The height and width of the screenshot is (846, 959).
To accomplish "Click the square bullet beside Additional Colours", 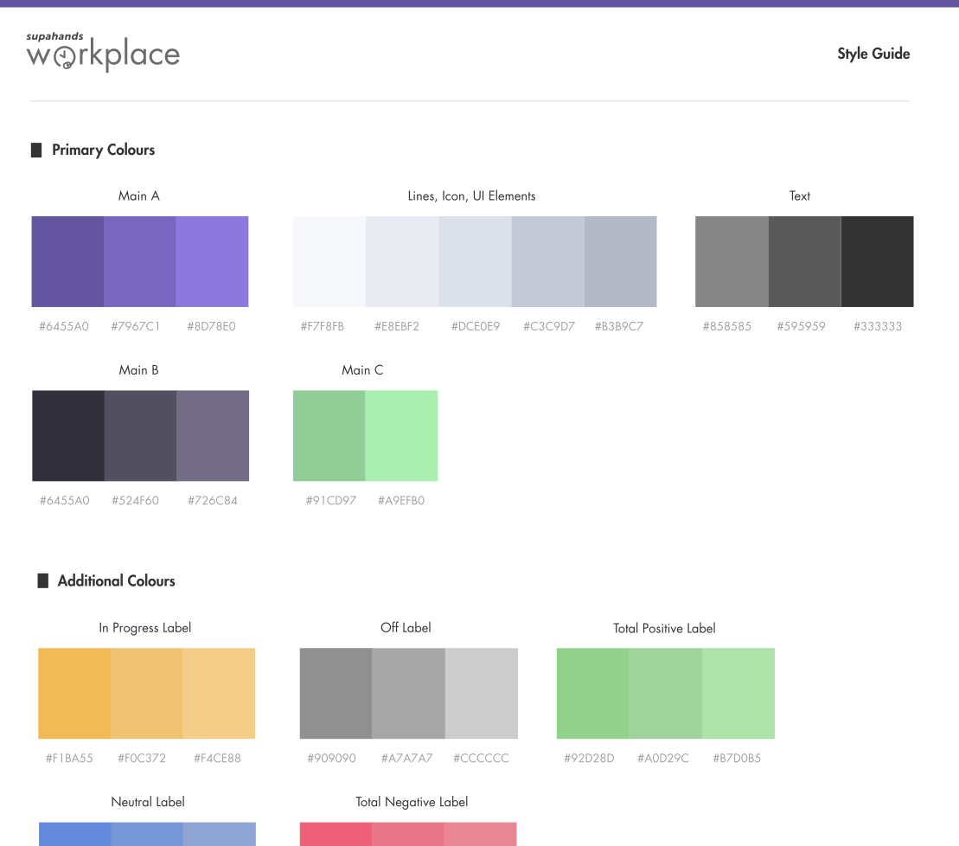I will 43,580.
